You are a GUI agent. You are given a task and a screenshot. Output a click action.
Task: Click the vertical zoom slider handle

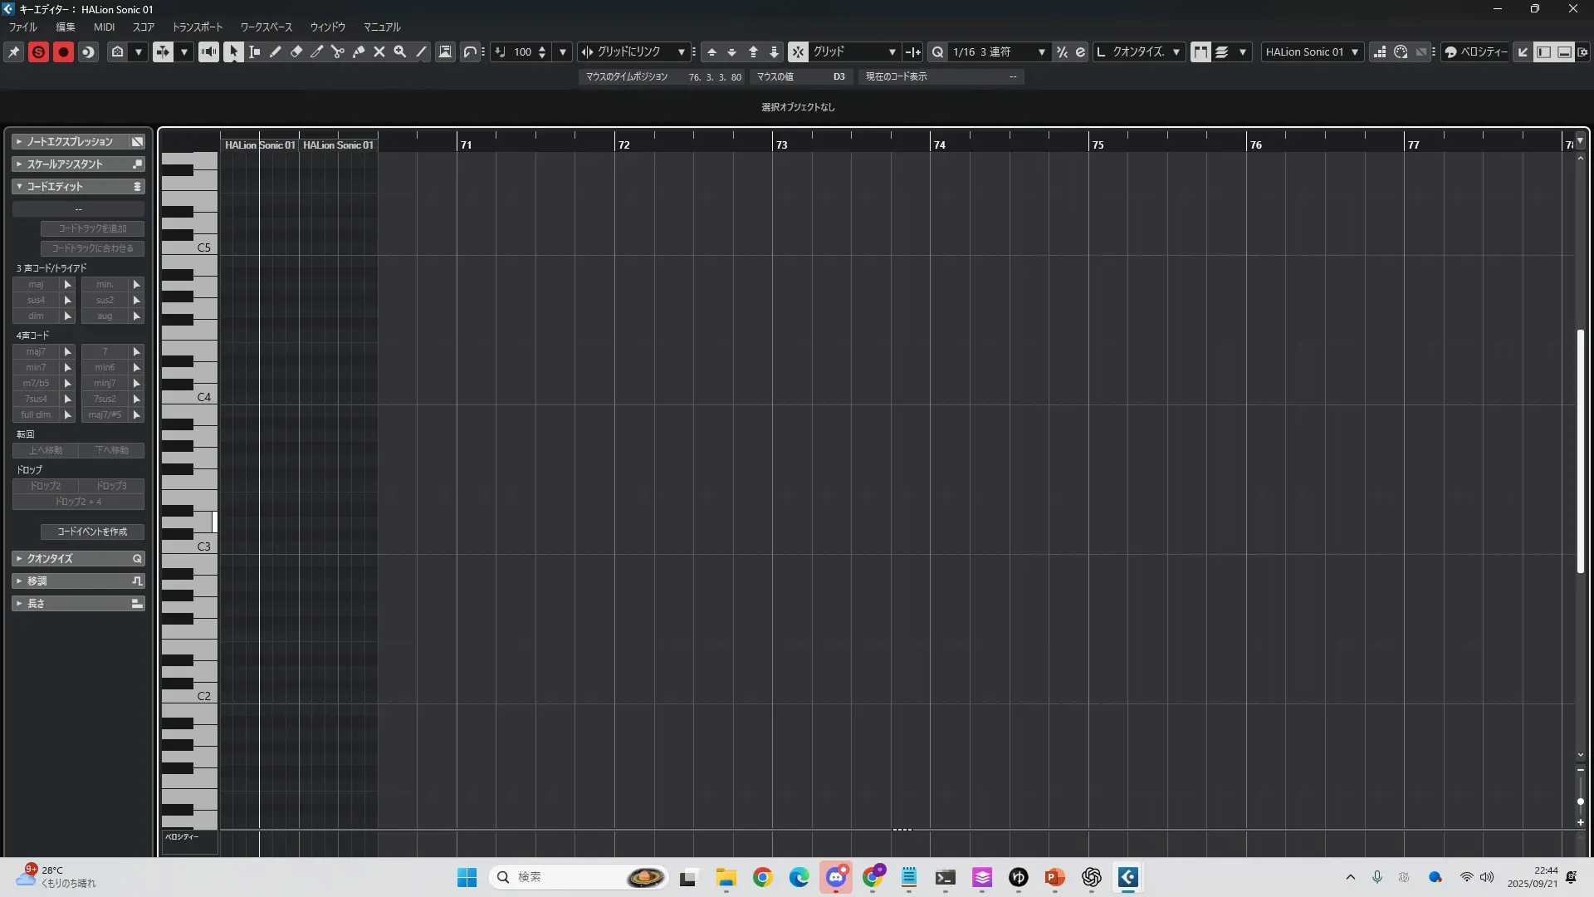pyautogui.click(x=1580, y=801)
